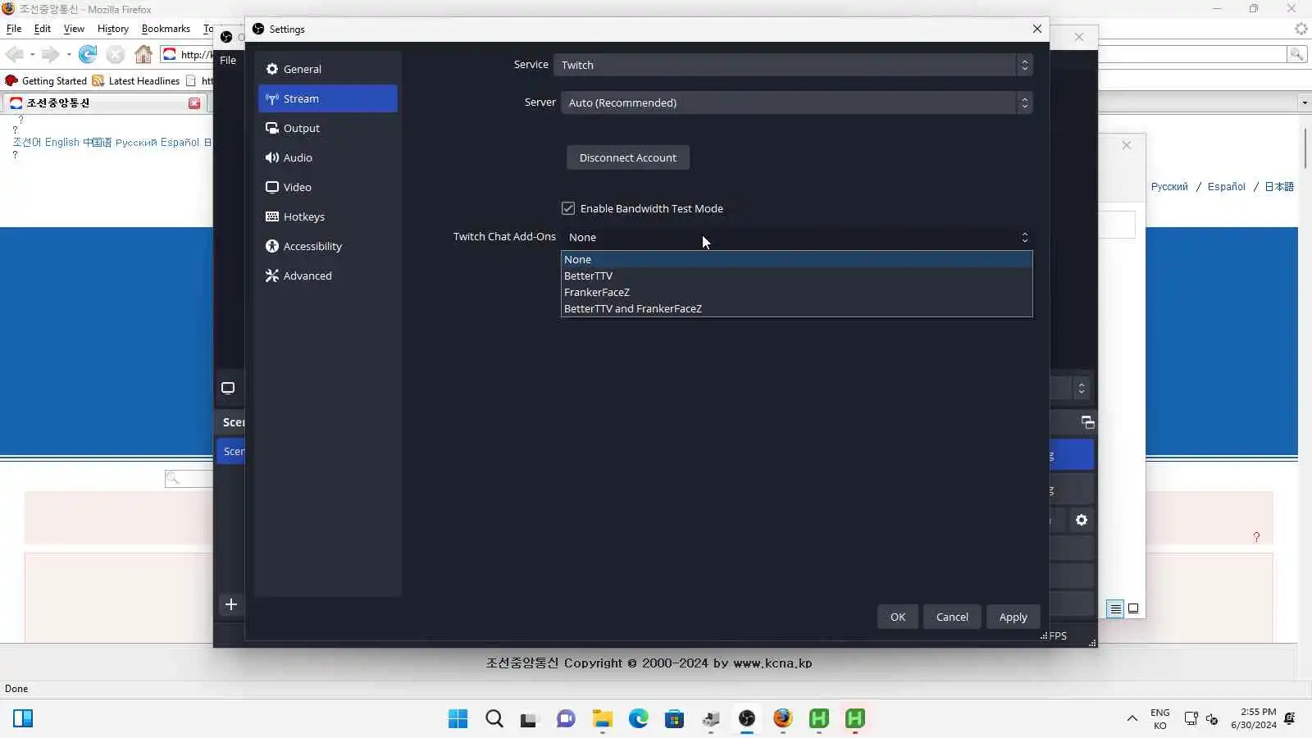Viewport: 1312px width, 738px height.
Task: Open the Getting Started bookmark
Action: (47, 80)
